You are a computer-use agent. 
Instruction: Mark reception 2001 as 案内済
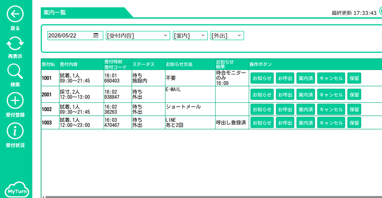tap(306, 95)
